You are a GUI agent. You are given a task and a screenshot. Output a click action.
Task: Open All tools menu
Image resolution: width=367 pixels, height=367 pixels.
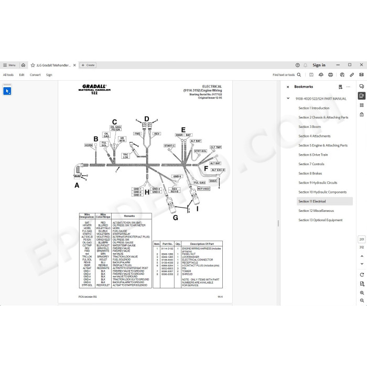8,75
